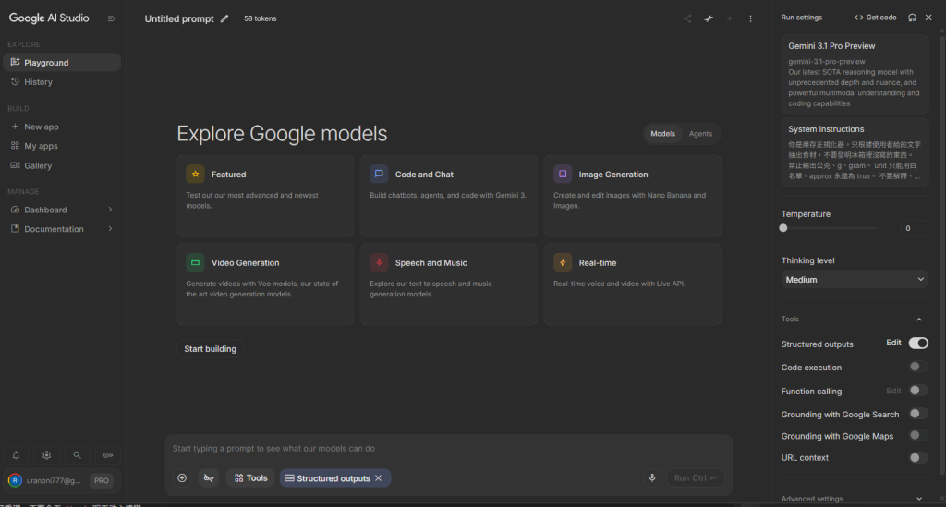Click the plus new chat icon in top bar
The height and width of the screenshot is (507, 946).
click(730, 18)
